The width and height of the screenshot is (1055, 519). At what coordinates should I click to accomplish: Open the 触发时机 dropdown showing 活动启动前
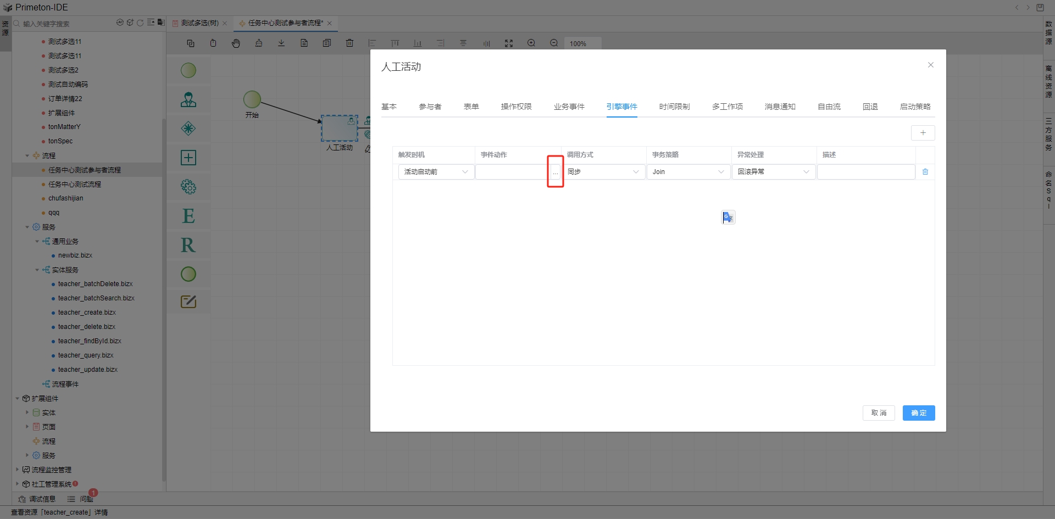pyautogui.click(x=435, y=172)
